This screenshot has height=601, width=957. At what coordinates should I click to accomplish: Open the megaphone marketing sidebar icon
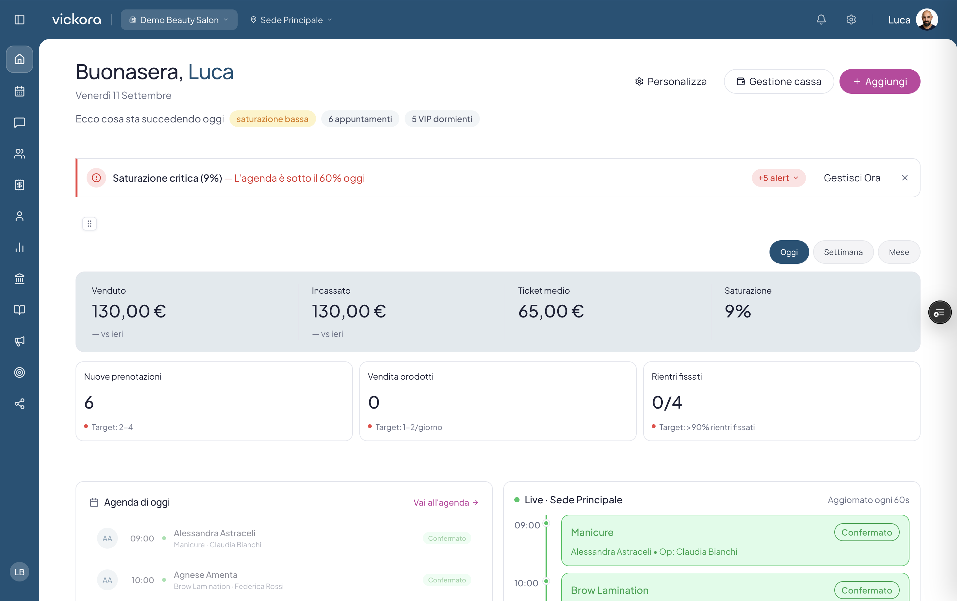pyautogui.click(x=20, y=341)
